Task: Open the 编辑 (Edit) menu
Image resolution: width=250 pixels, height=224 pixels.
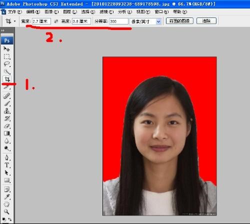Action: pyautogui.click(x=33, y=12)
